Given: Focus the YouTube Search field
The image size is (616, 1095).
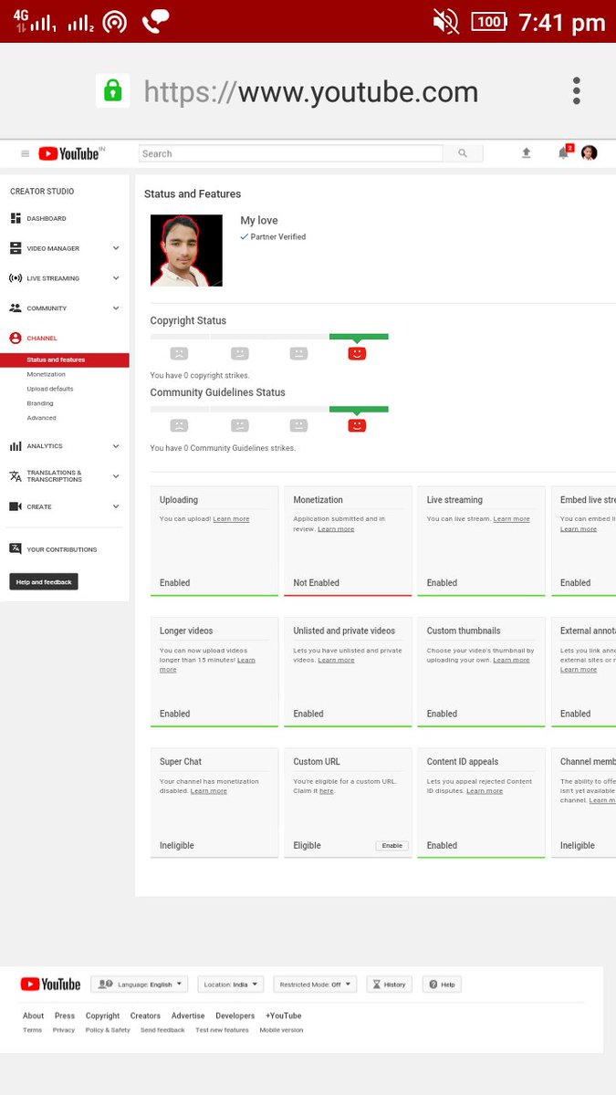Looking at the screenshot, I should [x=291, y=153].
